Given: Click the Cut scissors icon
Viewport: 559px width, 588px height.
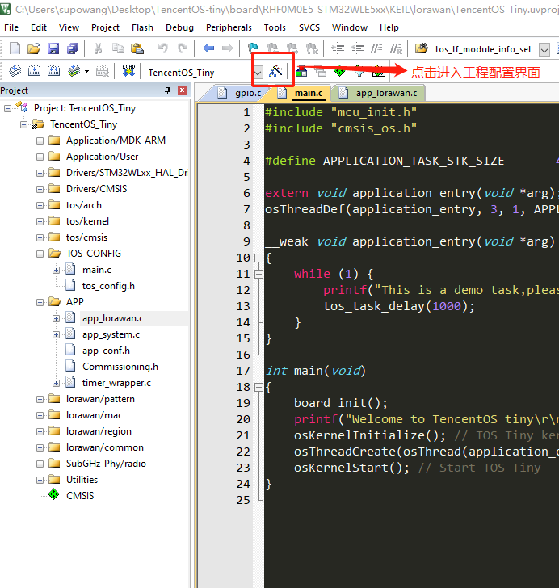Looking at the screenshot, I should coord(98,48).
